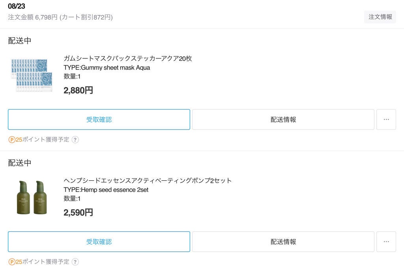Click the 25ポイント獲得予定 points text
This screenshot has width=404, height=268.
[x=41, y=140]
